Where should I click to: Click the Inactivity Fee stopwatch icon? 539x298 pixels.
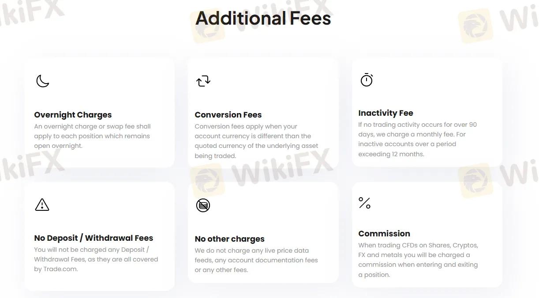coord(367,80)
